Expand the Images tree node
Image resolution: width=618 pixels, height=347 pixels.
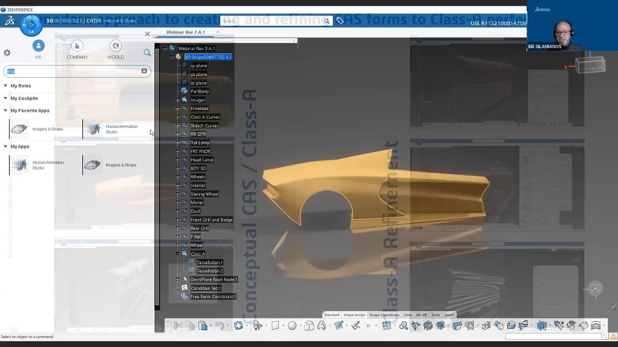[x=178, y=100]
